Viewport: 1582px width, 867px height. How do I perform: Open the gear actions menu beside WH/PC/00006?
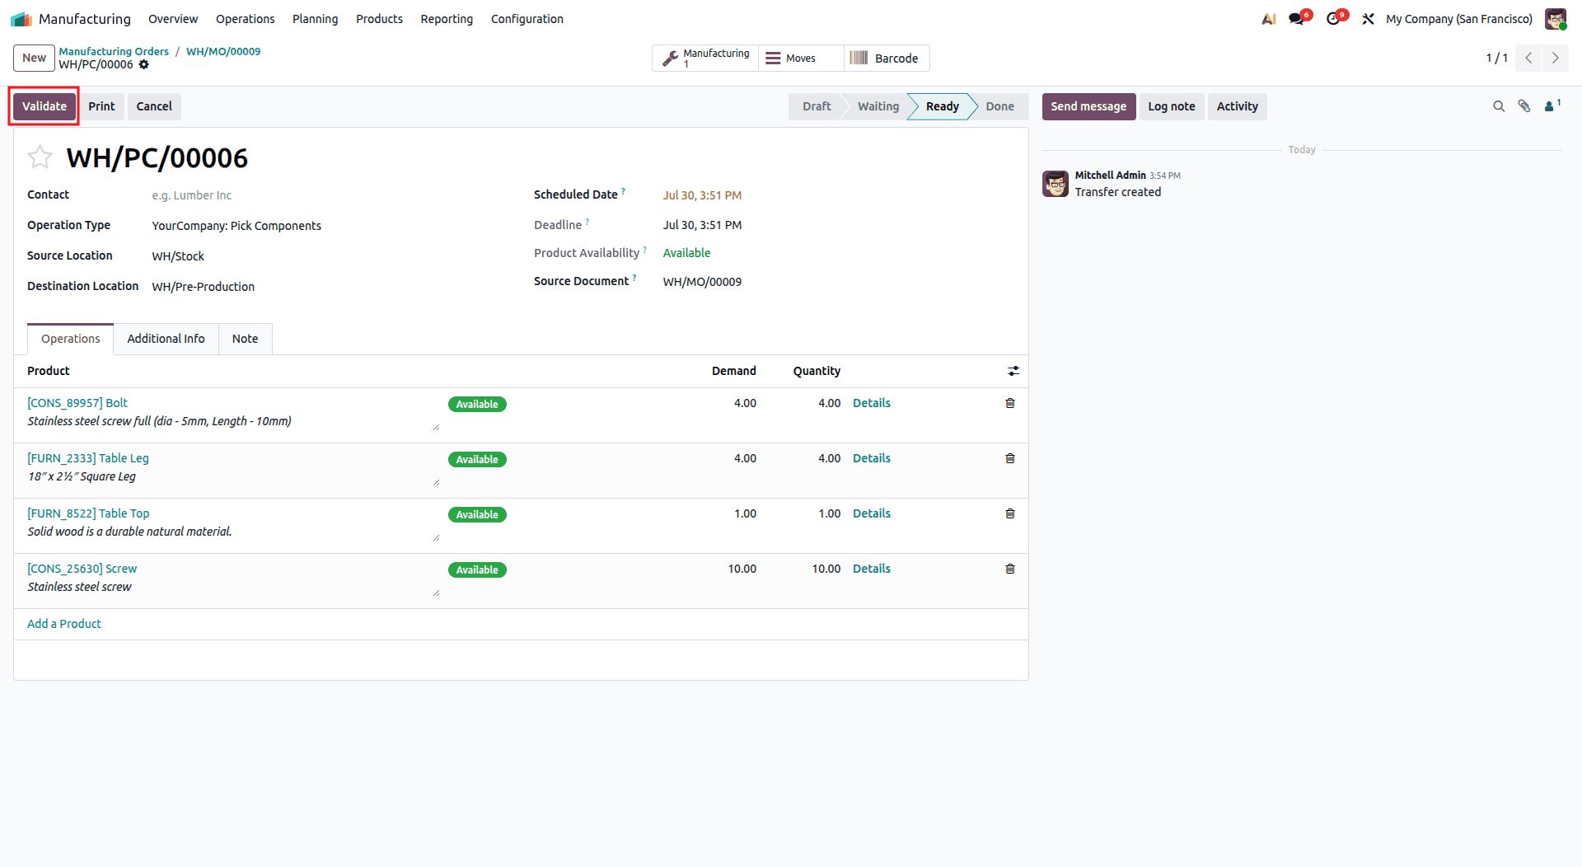click(x=144, y=64)
